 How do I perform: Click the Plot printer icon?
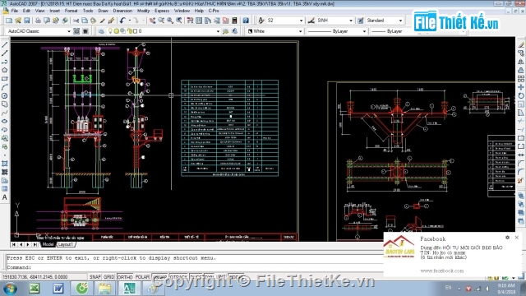point(38,21)
